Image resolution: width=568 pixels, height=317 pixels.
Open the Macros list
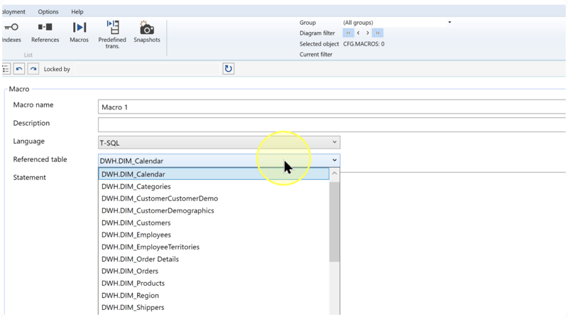79,32
